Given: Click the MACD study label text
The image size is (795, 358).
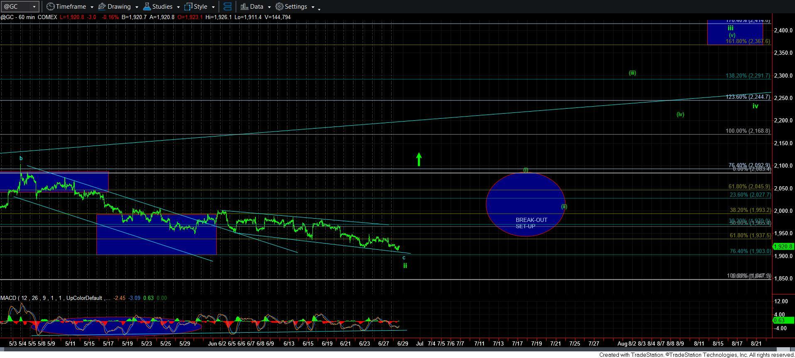Looking at the screenshot, I should 55,298.
